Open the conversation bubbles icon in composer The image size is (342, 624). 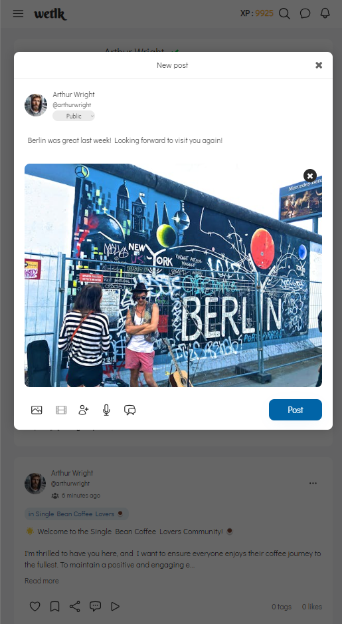pos(130,410)
